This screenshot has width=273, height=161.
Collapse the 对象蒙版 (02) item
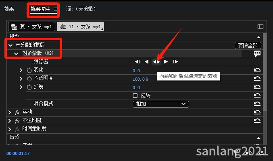[16, 53]
